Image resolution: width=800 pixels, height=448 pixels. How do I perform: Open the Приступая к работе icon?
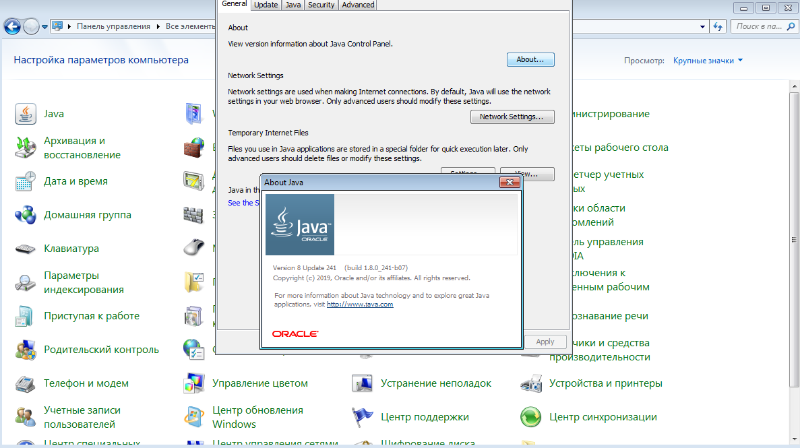(x=25, y=316)
